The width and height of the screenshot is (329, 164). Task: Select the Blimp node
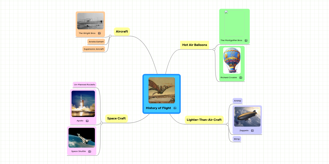tap(236, 139)
